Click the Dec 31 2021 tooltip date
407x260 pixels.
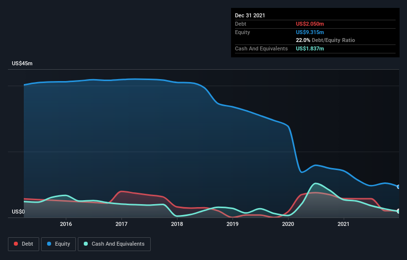(x=250, y=15)
